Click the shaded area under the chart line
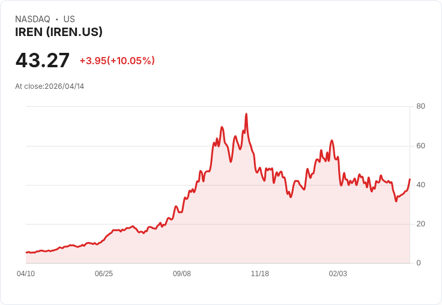442x305 pixels. (x=240, y=228)
